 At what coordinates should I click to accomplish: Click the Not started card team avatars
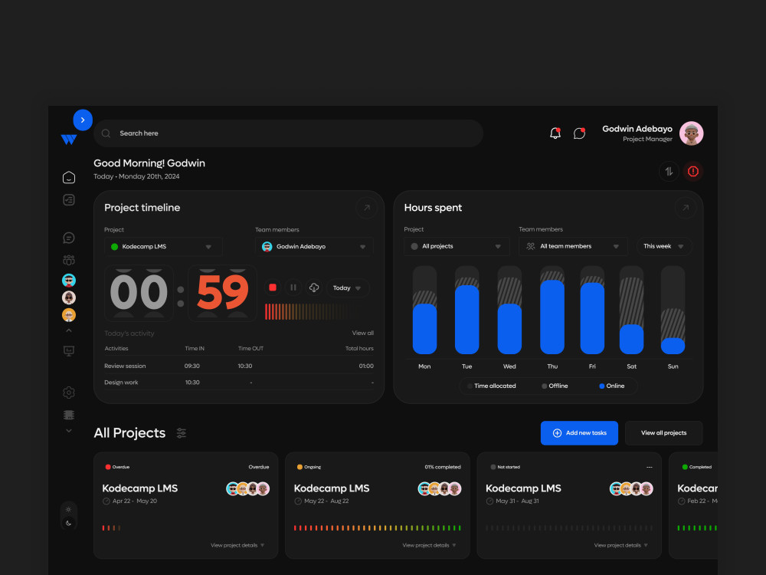pyautogui.click(x=631, y=488)
